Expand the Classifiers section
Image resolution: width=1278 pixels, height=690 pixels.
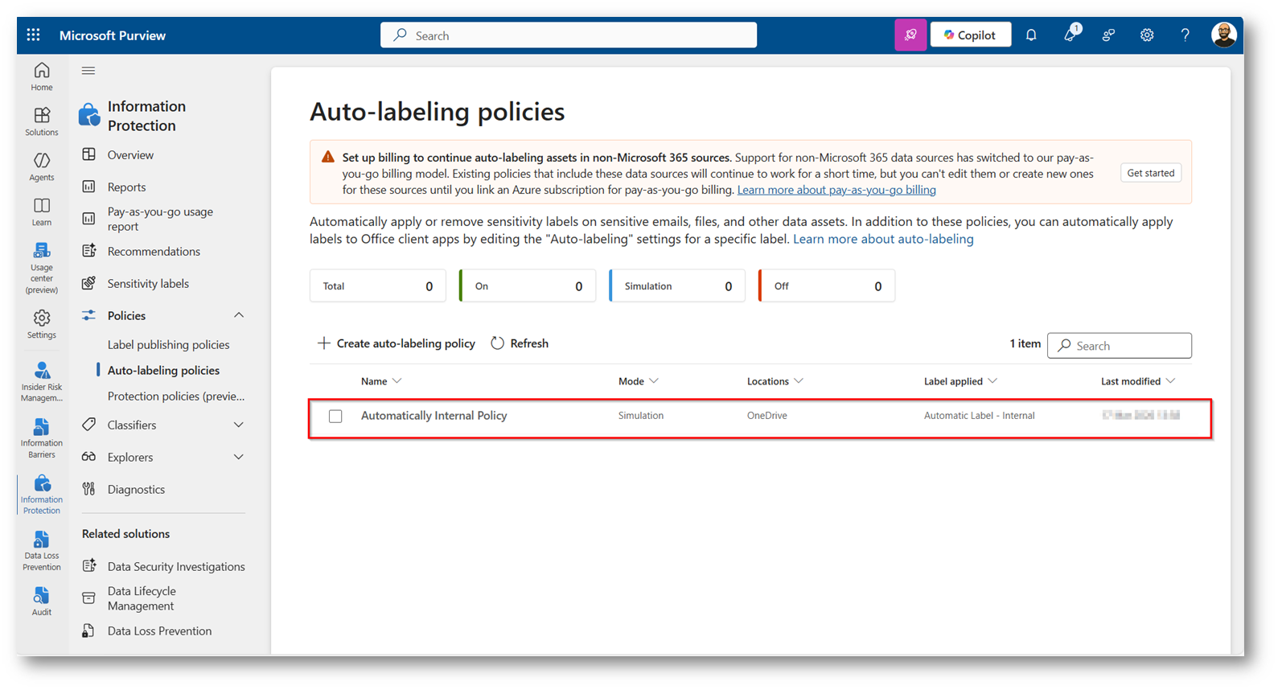tap(239, 425)
